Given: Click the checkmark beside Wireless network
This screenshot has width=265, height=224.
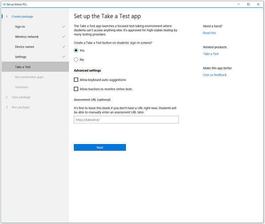Looking at the screenshot, I should tap(64, 37).
